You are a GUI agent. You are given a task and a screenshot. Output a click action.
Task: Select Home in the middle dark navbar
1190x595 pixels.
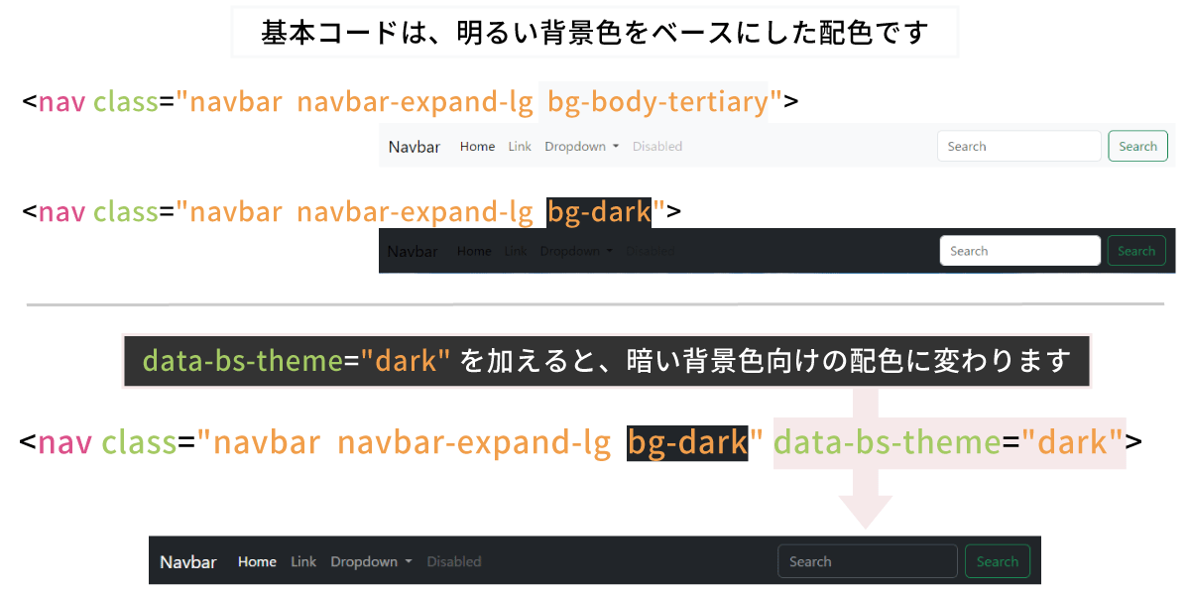474,251
